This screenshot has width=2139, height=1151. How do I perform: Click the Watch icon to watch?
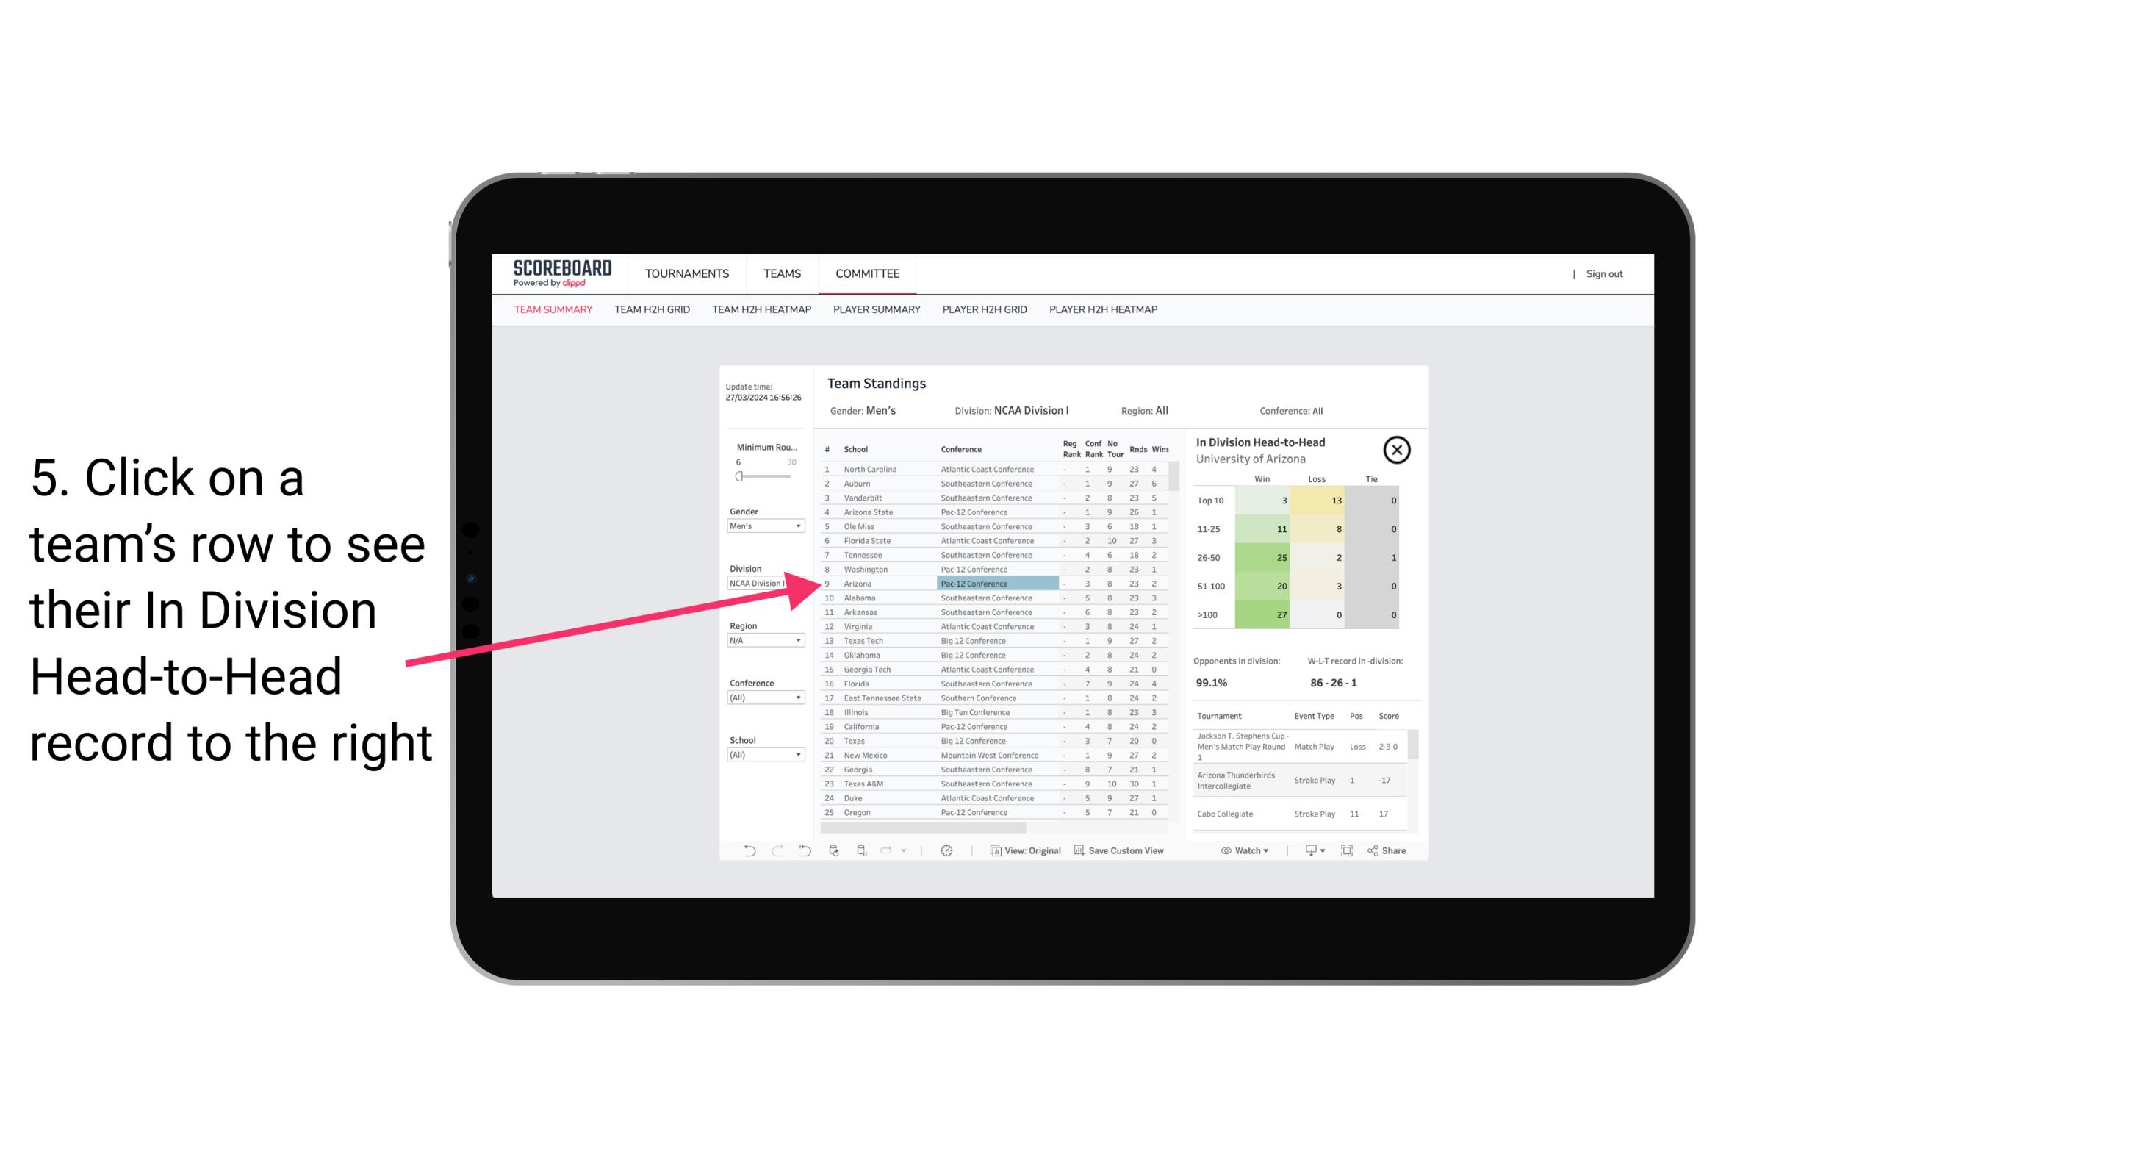coord(1244,852)
